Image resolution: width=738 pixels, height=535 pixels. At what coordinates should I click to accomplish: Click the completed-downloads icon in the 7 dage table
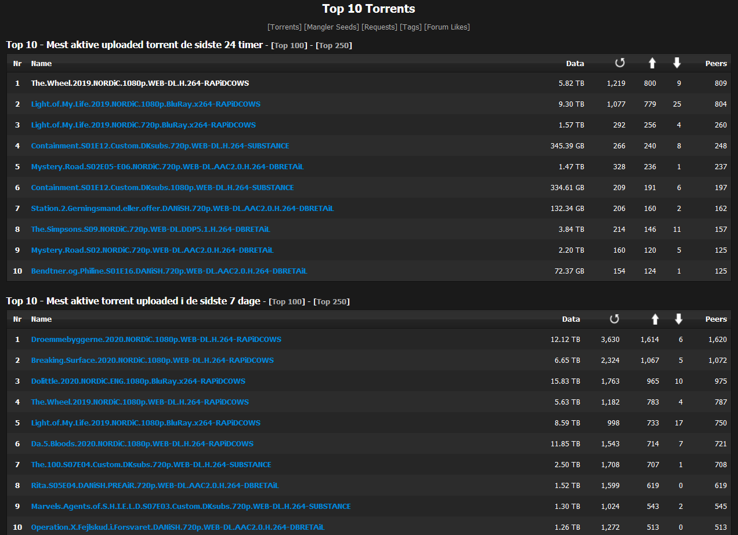(x=614, y=319)
